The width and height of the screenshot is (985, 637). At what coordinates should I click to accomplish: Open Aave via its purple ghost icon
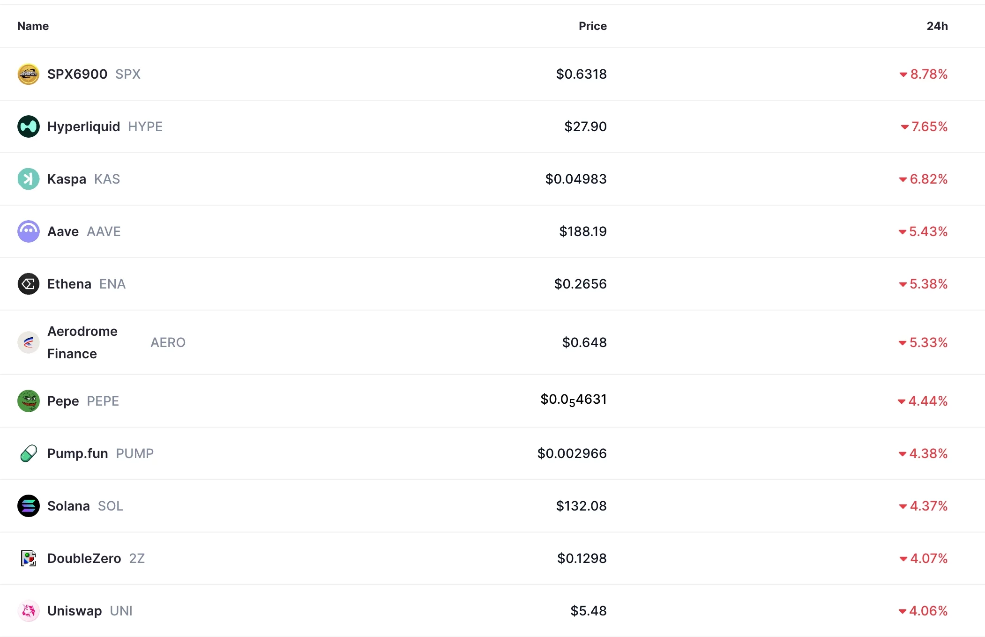(x=29, y=231)
